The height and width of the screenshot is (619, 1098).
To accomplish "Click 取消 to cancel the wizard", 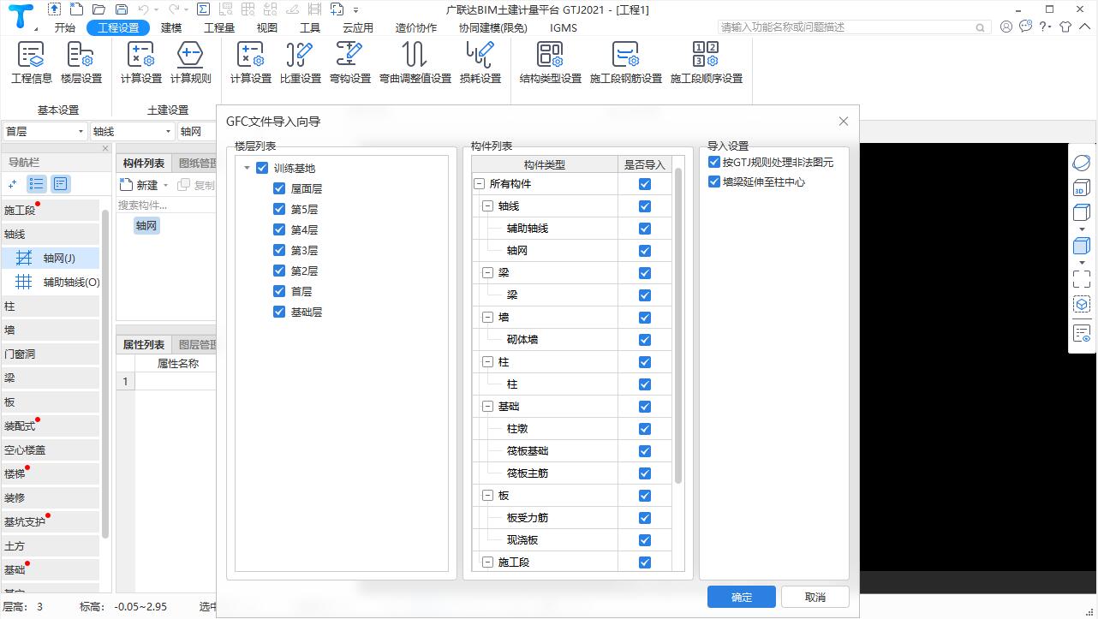I will (815, 597).
